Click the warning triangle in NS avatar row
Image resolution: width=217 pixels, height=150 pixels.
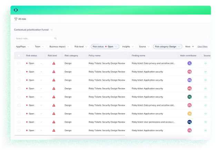54,122
